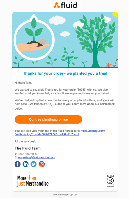Screen dimensions: 129x198
Task: Click More than just Merchandise logo
Action: [33, 181]
